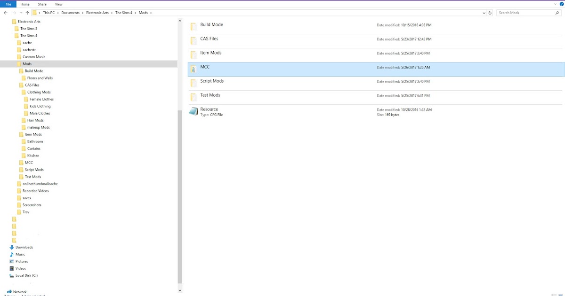Select CAS Files in navigation tree

click(x=32, y=85)
